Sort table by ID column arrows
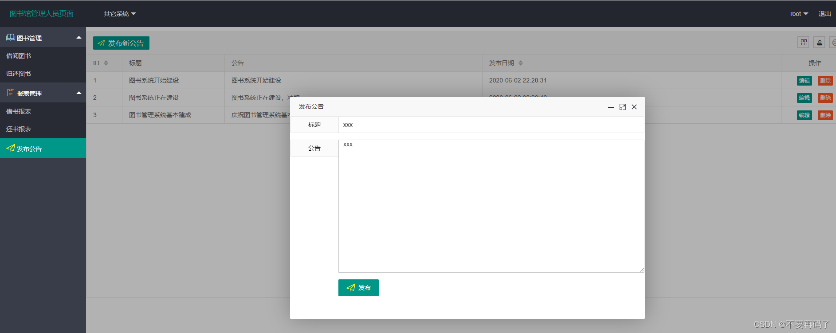Viewport: 836px width, 333px height. coord(106,63)
